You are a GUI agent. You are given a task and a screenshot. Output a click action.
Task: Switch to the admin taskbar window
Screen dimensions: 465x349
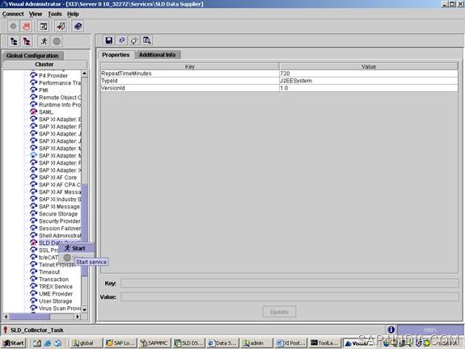[x=256, y=343]
